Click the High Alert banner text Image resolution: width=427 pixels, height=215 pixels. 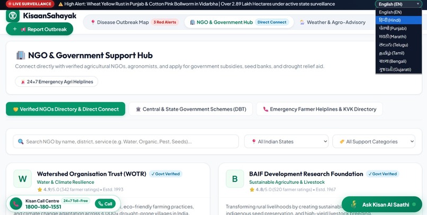200,4
